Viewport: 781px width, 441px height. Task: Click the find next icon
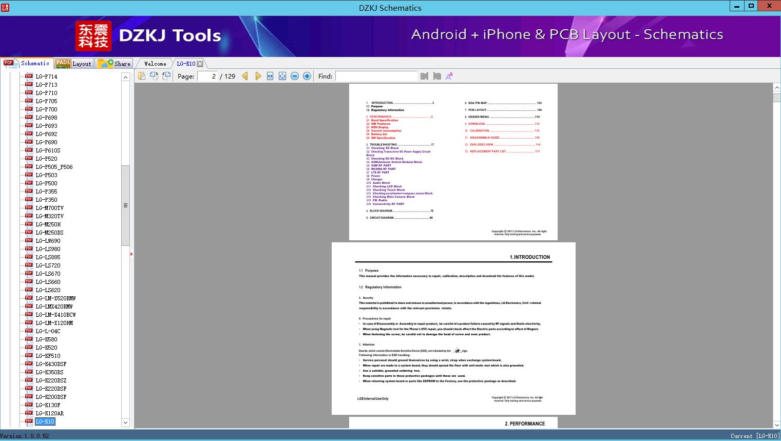coord(437,76)
